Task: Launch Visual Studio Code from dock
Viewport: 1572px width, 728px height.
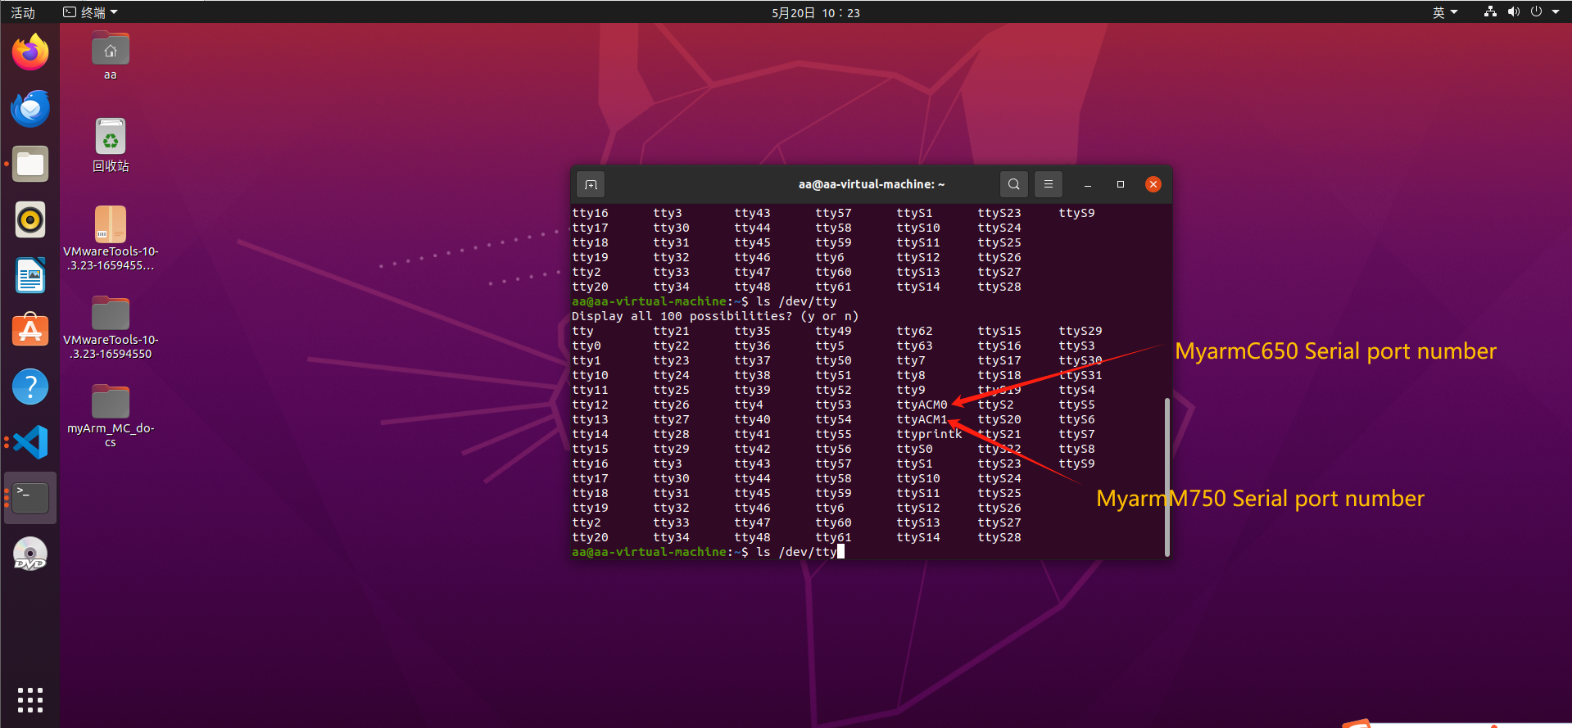Action: [x=30, y=442]
